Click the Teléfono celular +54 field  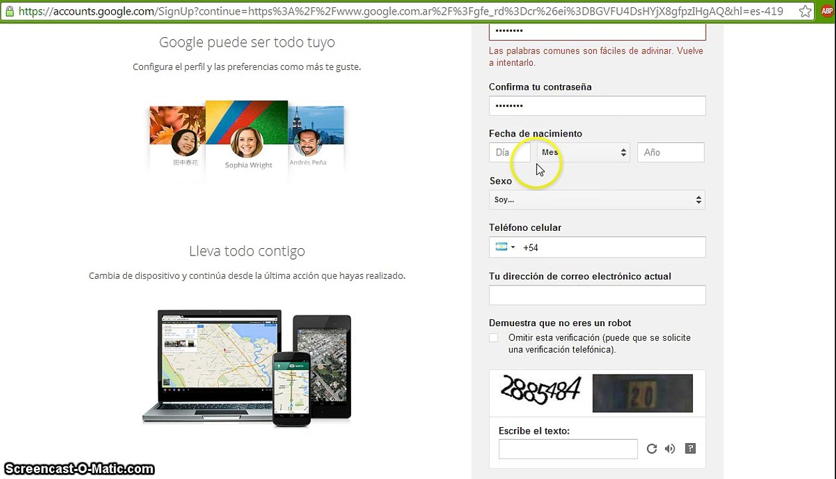(597, 247)
